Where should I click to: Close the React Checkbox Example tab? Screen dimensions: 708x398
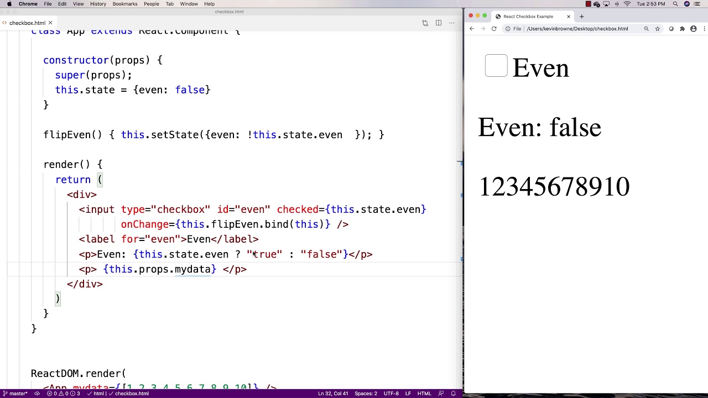[x=568, y=17]
